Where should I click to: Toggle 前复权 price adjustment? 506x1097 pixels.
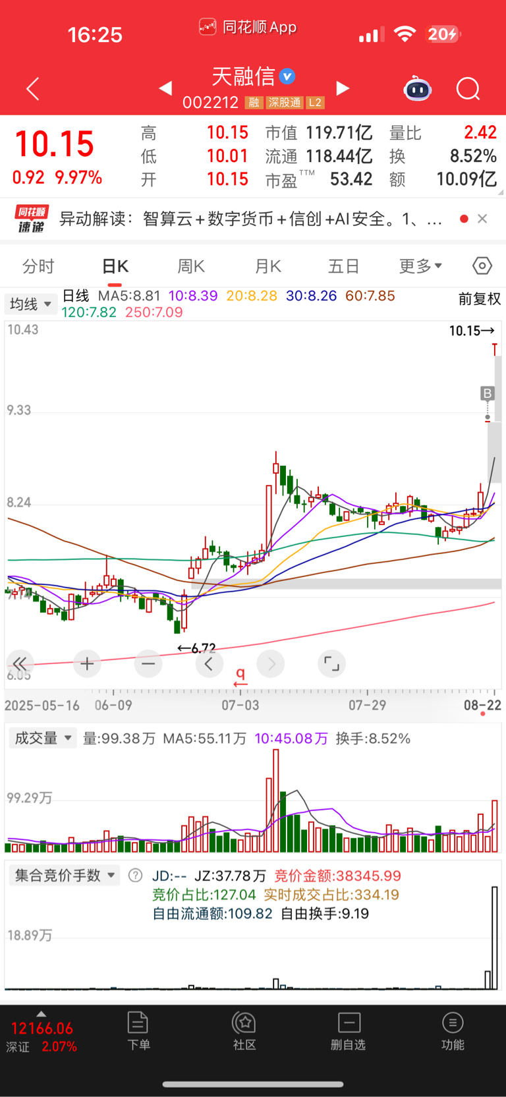(480, 299)
